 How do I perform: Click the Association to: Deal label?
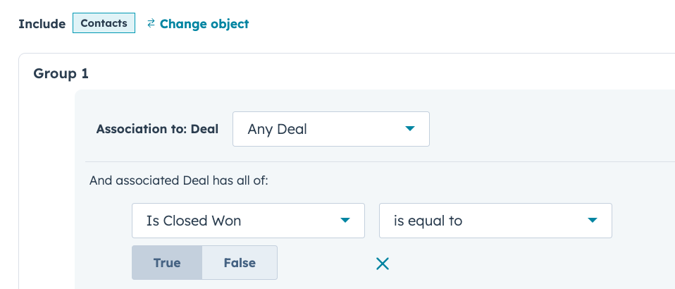click(157, 129)
